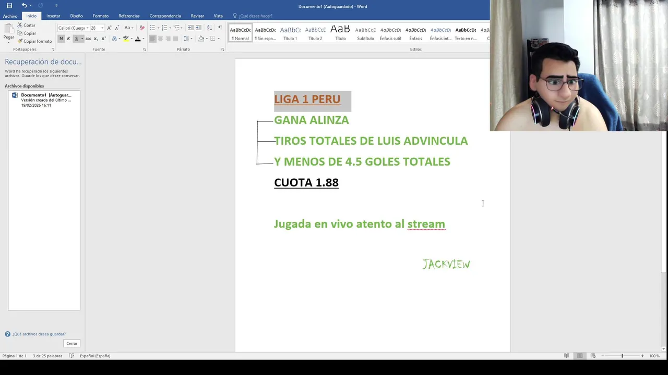Switch to the Referencias tab
668x375 pixels.
(x=129, y=16)
